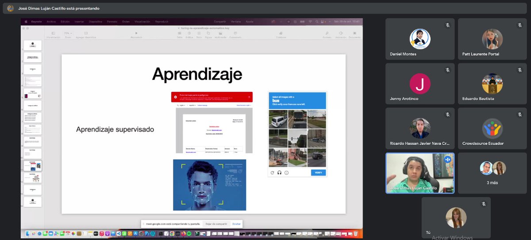This screenshot has height=240, width=531.
Task: Select slide 1 thumbnail in navigator
Action: point(33,45)
